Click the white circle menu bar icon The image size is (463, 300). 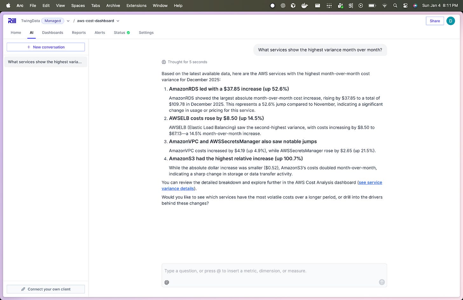click(x=273, y=5)
